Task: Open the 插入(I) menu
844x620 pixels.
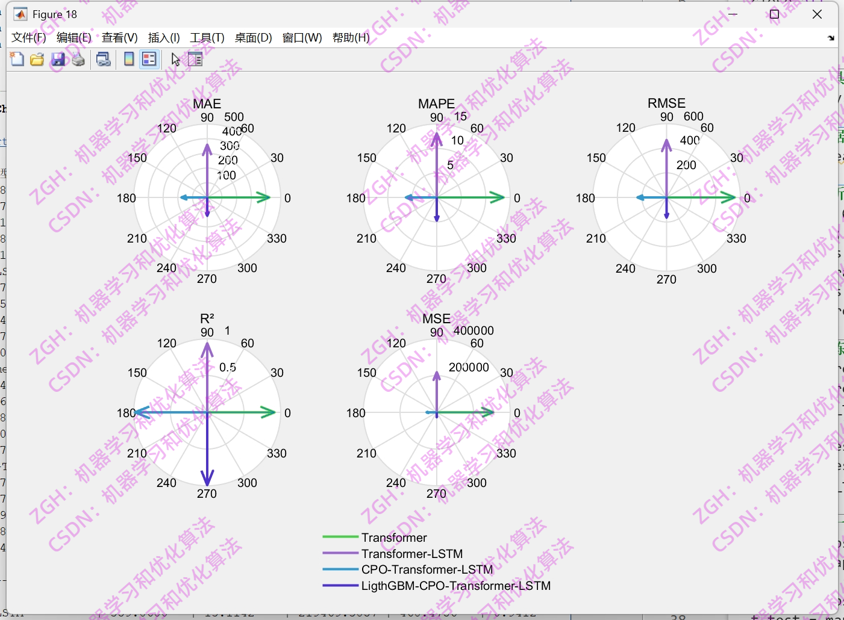Action: tap(163, 37)
